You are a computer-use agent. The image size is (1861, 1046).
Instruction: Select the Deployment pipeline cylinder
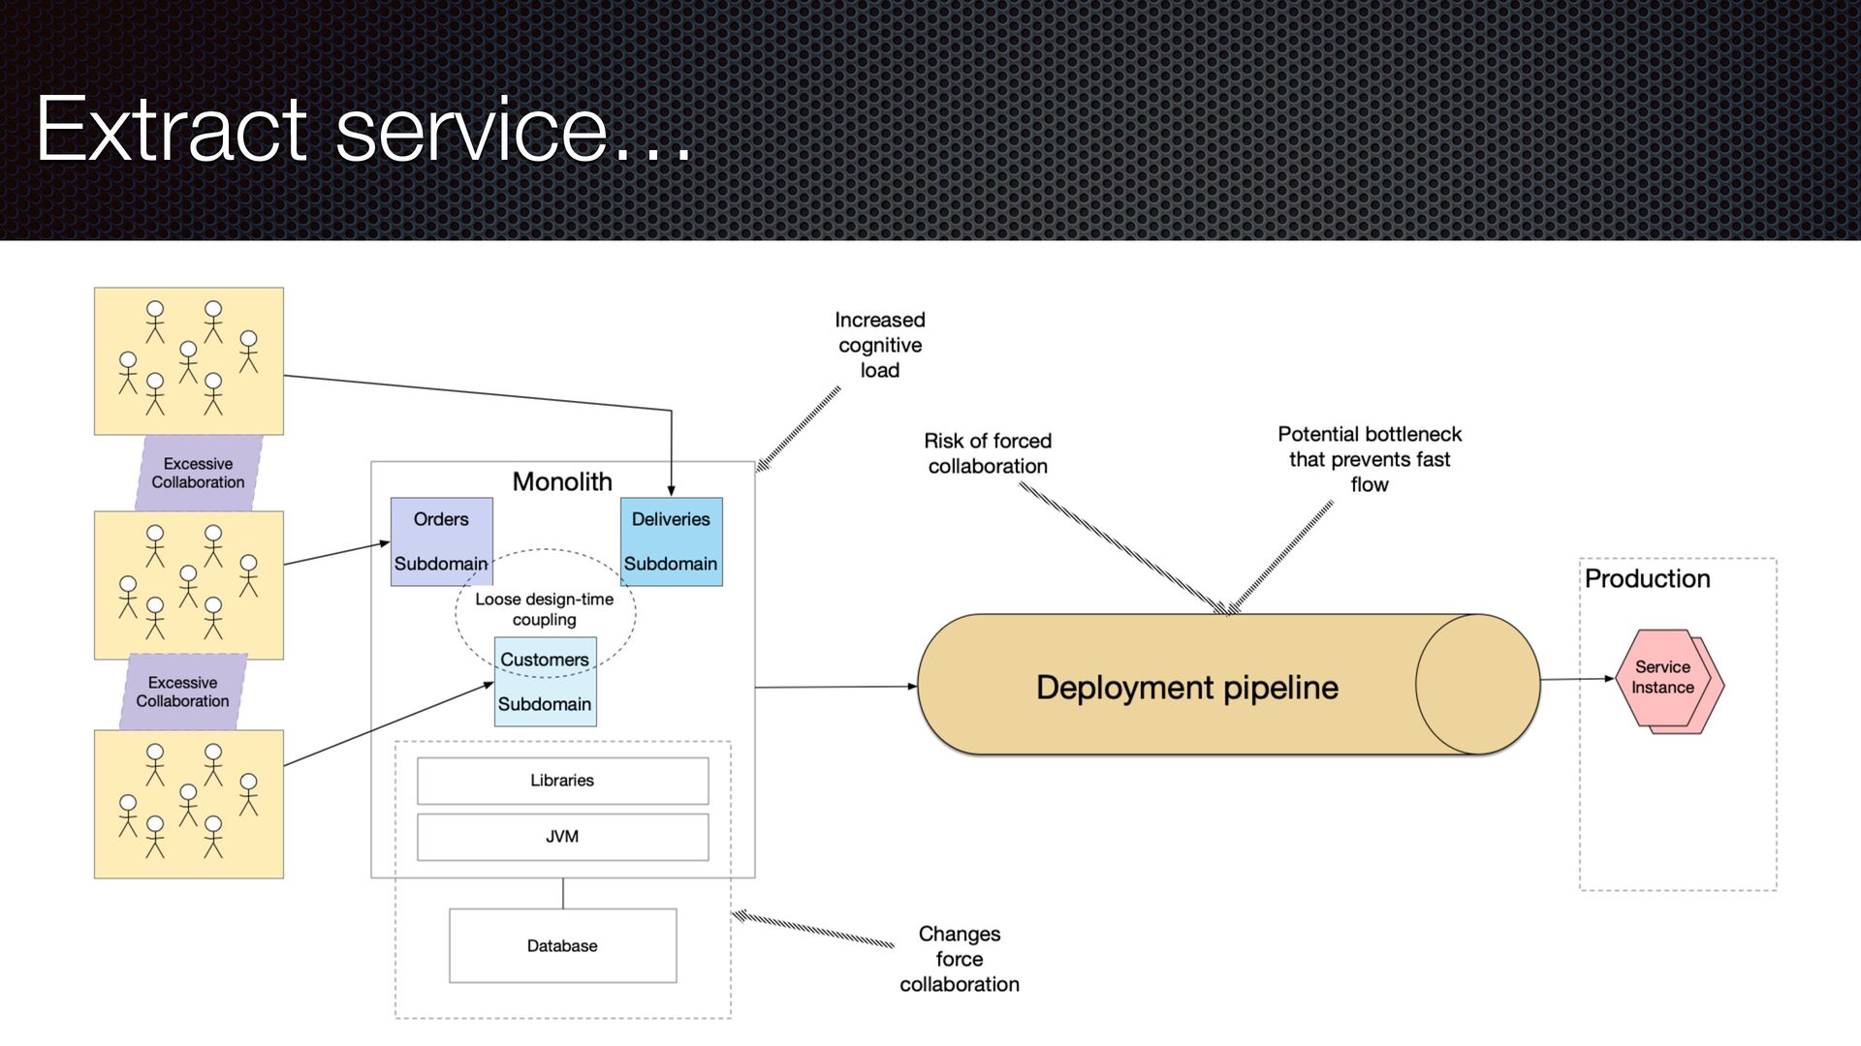(1186, 686)
